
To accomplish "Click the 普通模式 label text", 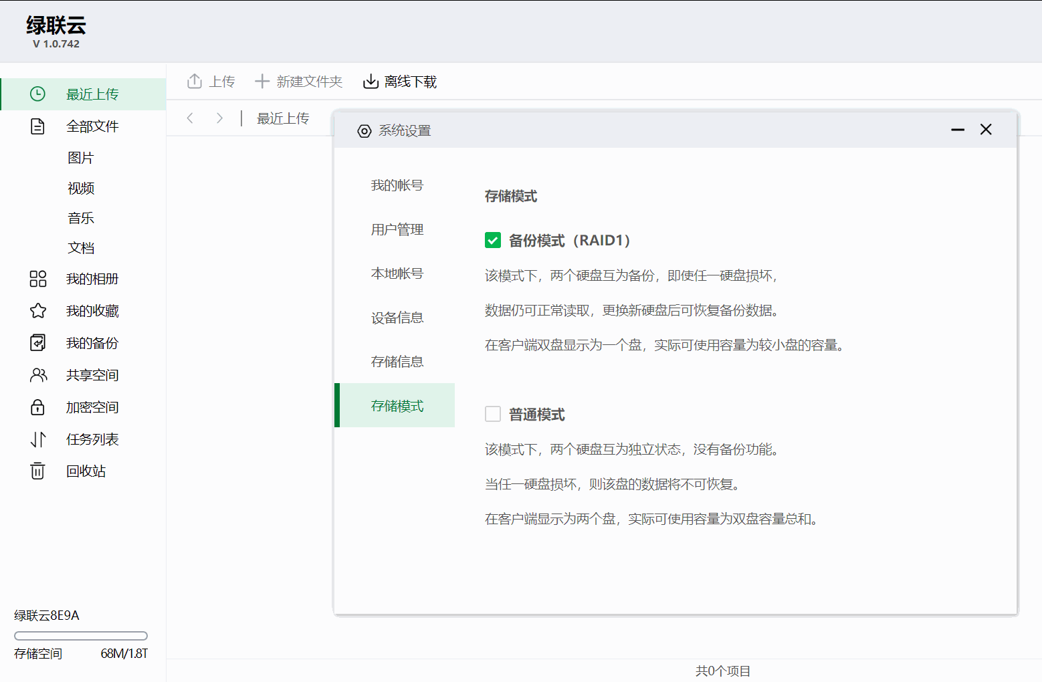I will [x=537, y=415].
